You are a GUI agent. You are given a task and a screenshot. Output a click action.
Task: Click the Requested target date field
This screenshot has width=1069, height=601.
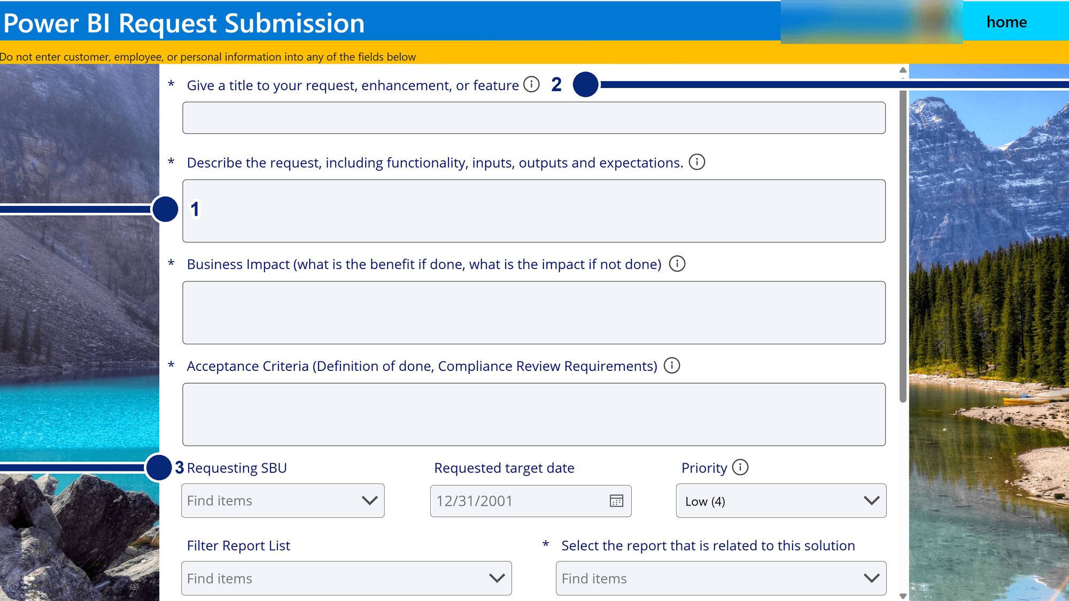[530, 501]
